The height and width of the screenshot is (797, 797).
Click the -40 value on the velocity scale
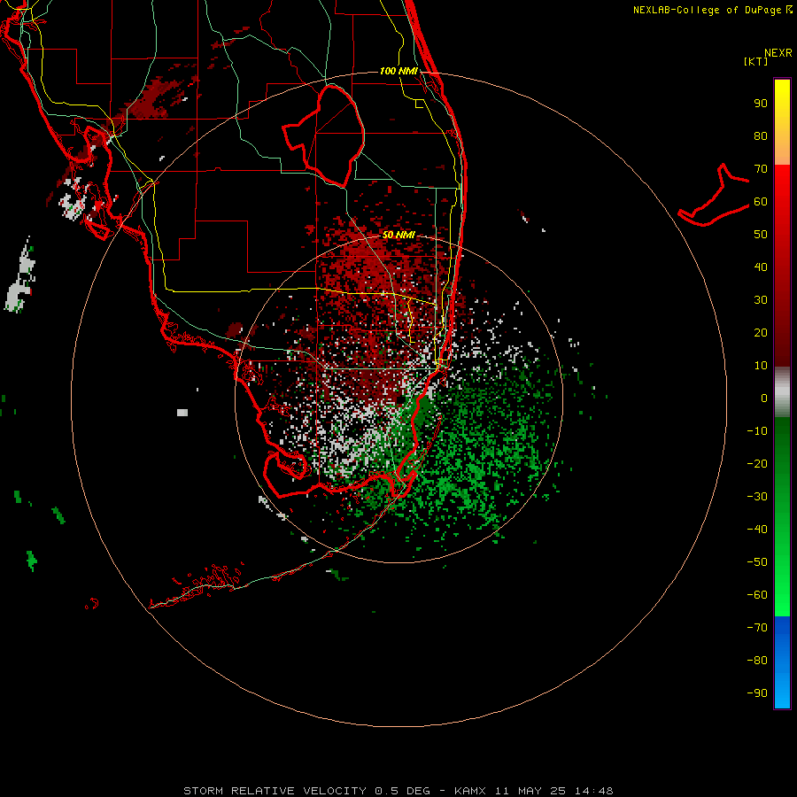(757, 530)
